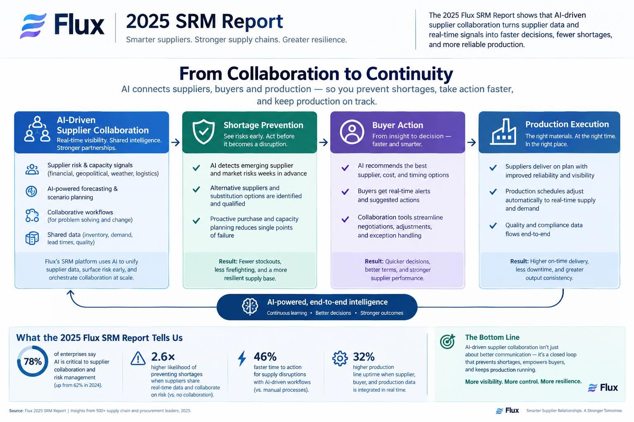Screen dimensions: 634x422
Task: Select the 'Production Execution' card title
Action: 567,124
